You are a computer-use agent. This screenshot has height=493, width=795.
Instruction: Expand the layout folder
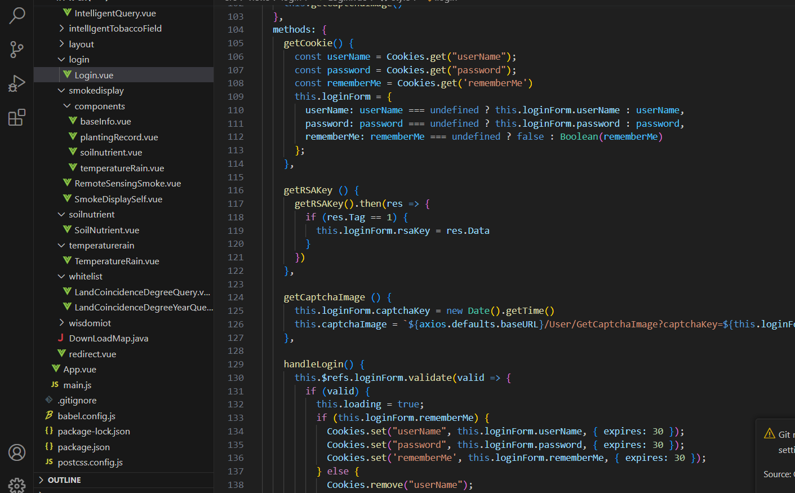click(61, 43)
